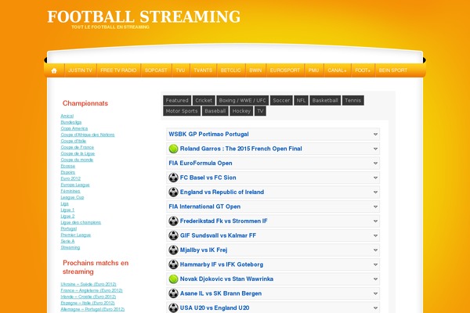Open the Bundesliga link
Viewport: 470px width, 313px height.
pos(71,122)
